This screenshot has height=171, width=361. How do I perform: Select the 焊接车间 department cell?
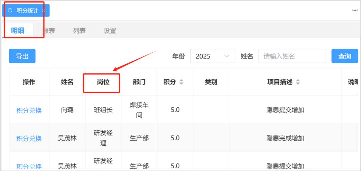click(139, 110)
